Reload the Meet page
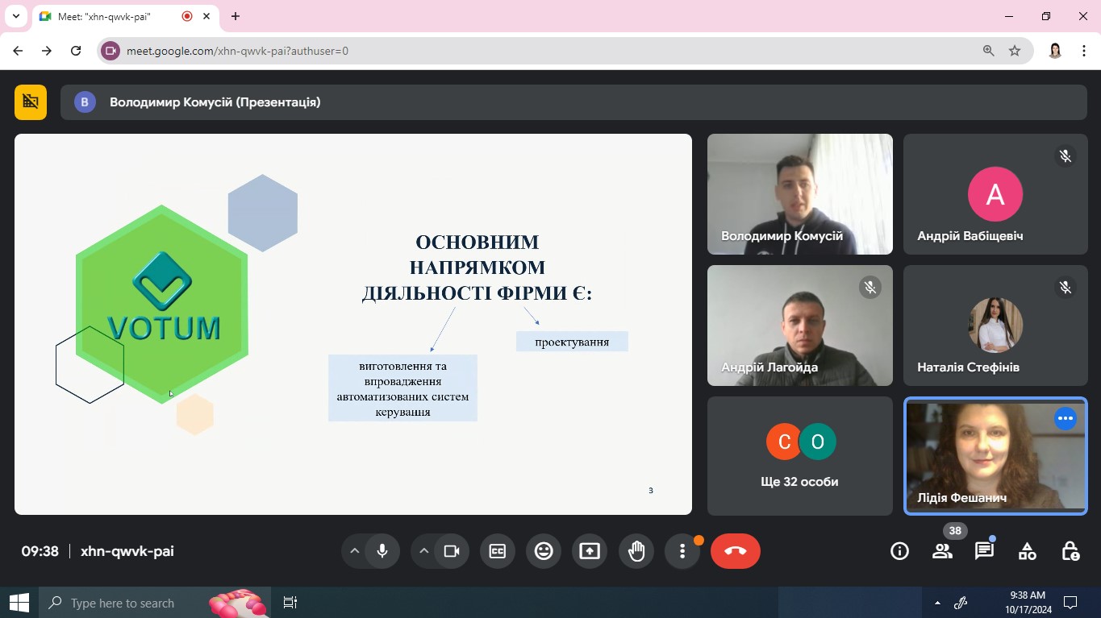The height and width of the screenshot is (618, 1101). [x=76, y=51]
